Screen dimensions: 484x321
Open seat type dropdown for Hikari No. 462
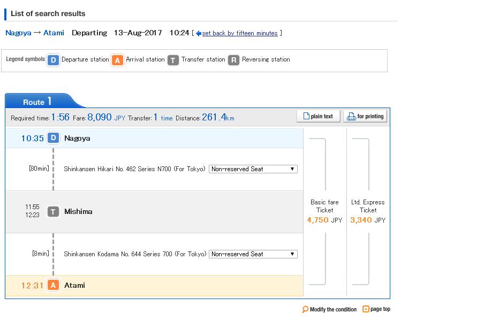pos(253,169)
